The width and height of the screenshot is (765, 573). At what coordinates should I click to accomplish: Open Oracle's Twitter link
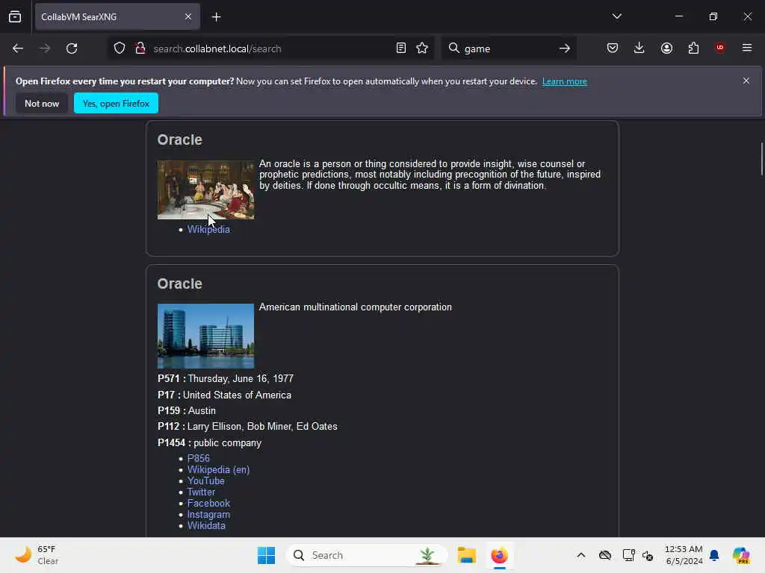[201, 492]
